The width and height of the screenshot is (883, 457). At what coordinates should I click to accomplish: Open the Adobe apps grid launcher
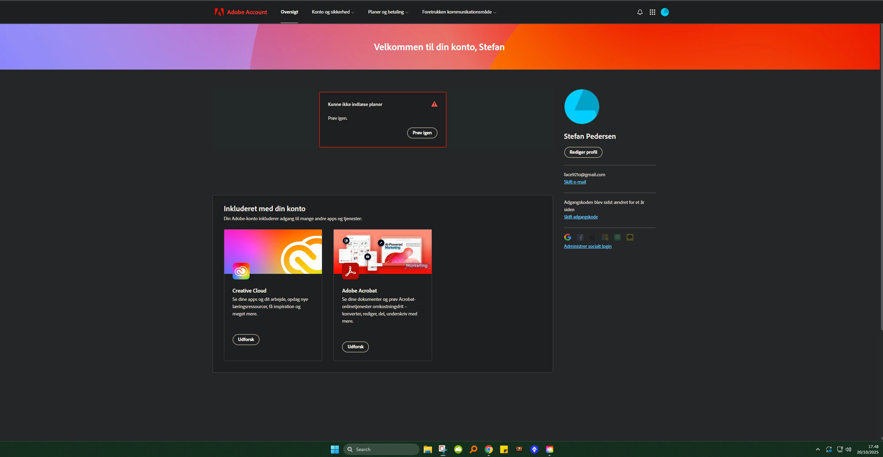[652, 12]
